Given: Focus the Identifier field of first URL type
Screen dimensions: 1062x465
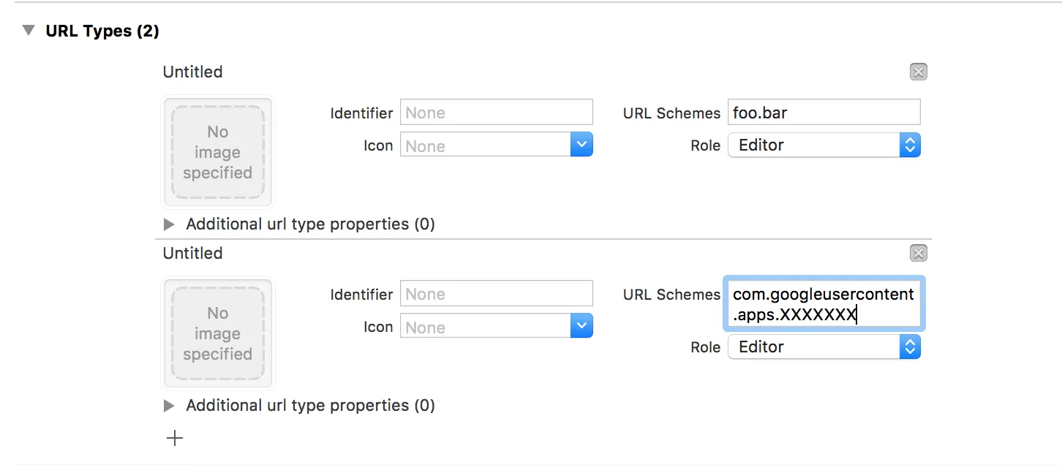Looking at the screenshot, I should (496, 113).
